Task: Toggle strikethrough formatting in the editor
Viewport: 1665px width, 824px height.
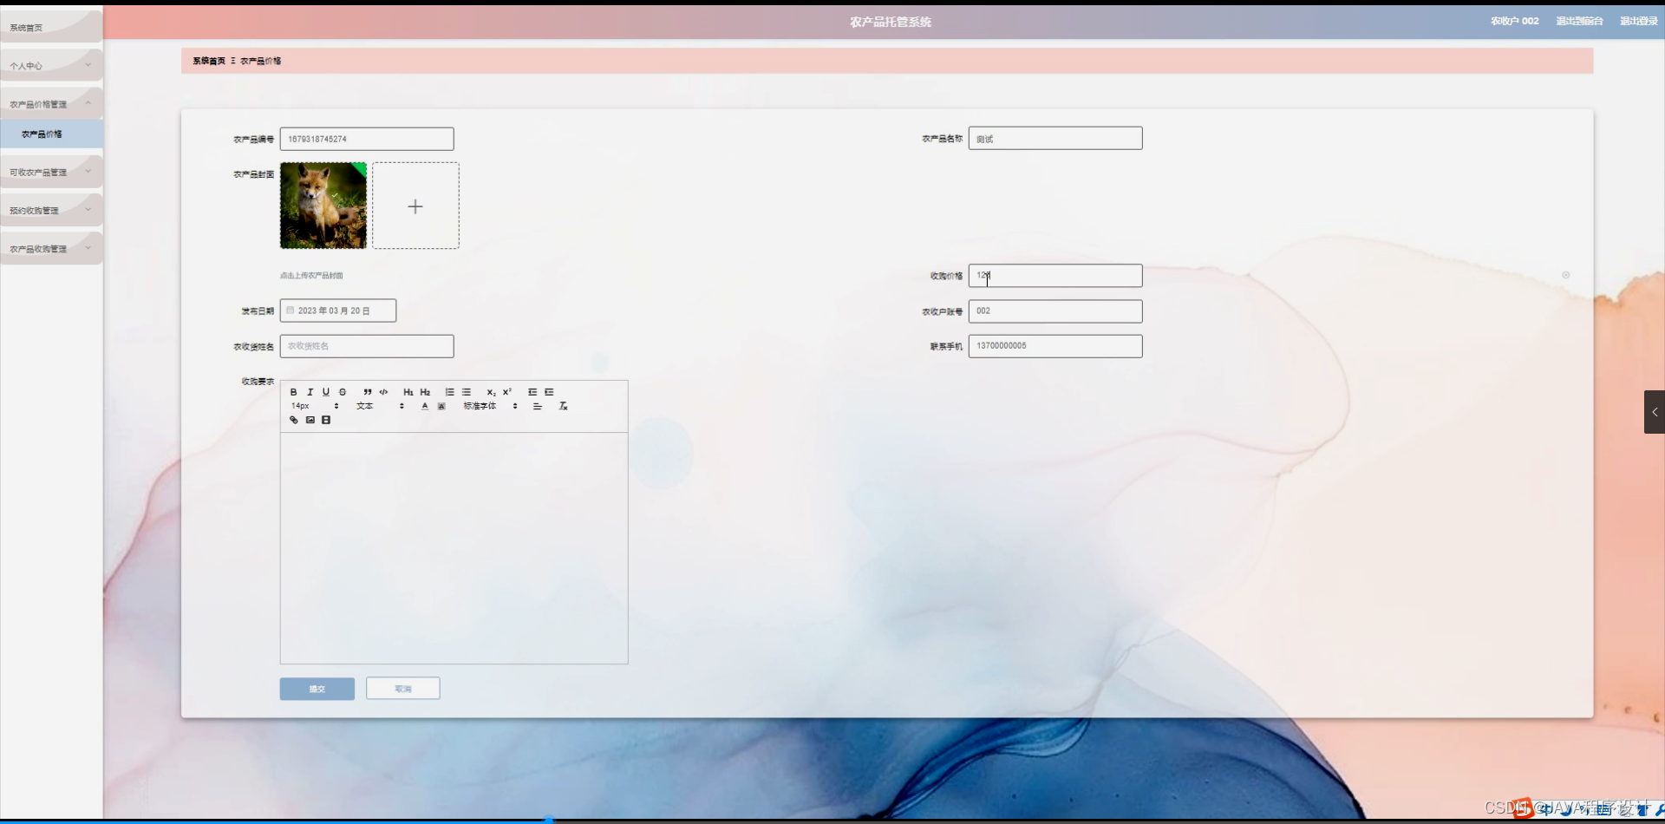Action: click(x=343, y=392)
